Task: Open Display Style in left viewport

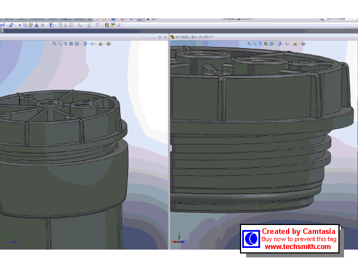Action: (x=84, y=44)
